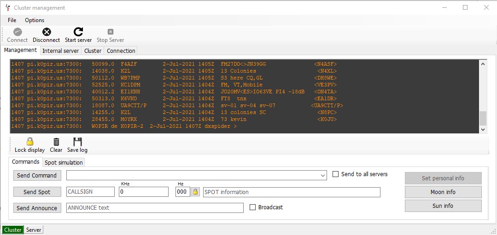Click the CALLSIGN input field
The image size is (497, 235).
coord(90,192)
